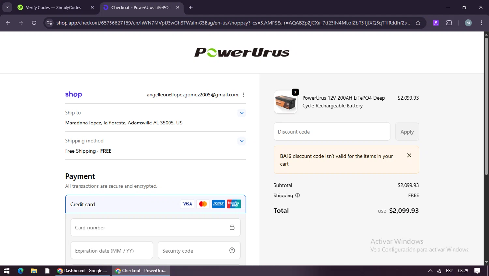This screenshot has width=489, height=276.
Task: Reload the checkout page
Action: pyautogui.click(x=34, y=23)
